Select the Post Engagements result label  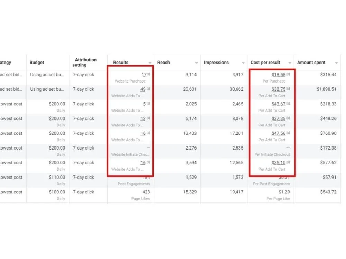click(134, 184)
